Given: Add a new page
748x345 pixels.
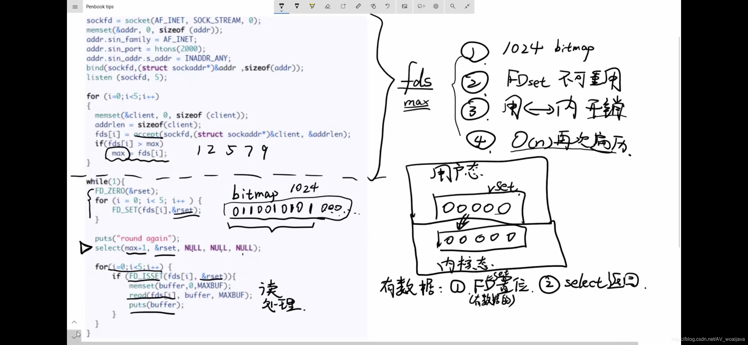Looking at the screenshot, I should (421, 6).
